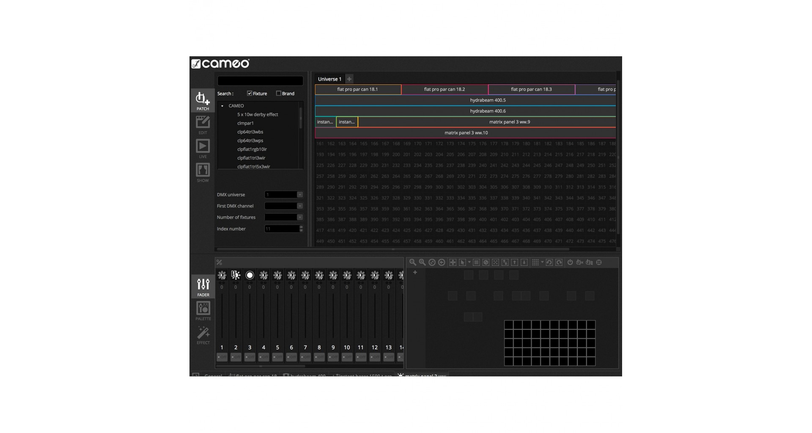Open the Patch mode in sidebar
The image size is (812, 433).
[203, 100]
